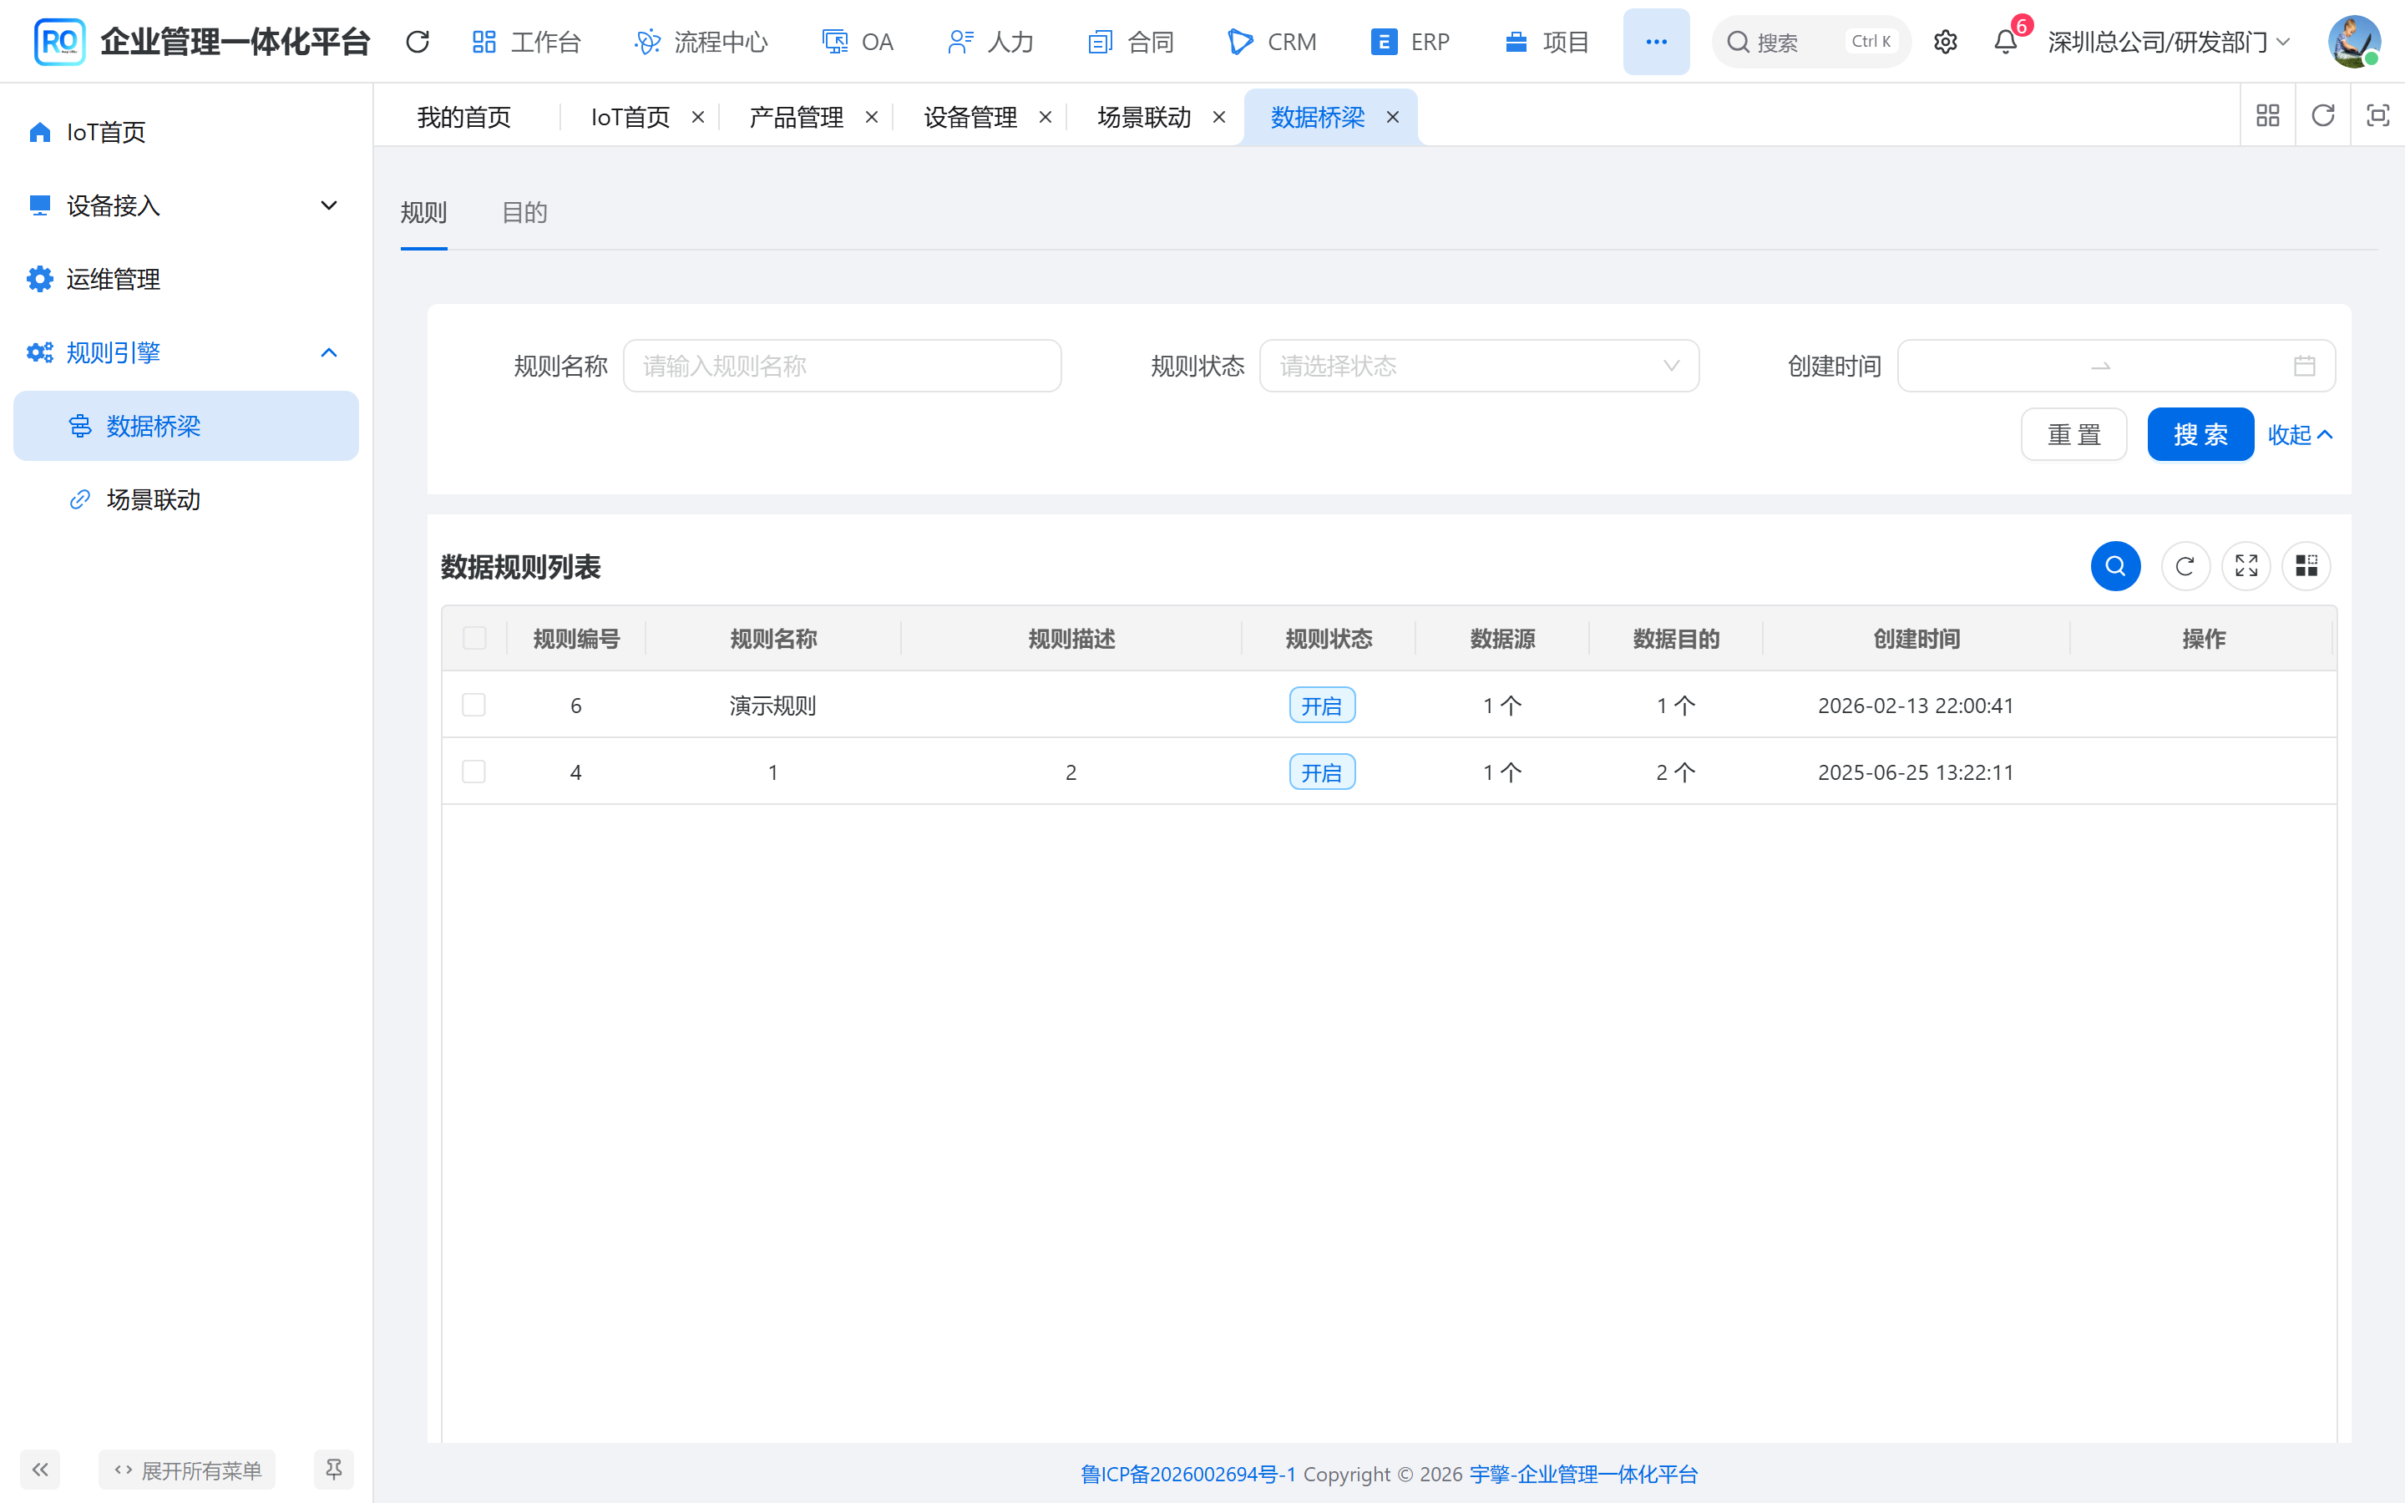The height and width of the screenshot is (1503, 2405).
Task: Select 数据桥梁 sidebar item
Action: 186,426
